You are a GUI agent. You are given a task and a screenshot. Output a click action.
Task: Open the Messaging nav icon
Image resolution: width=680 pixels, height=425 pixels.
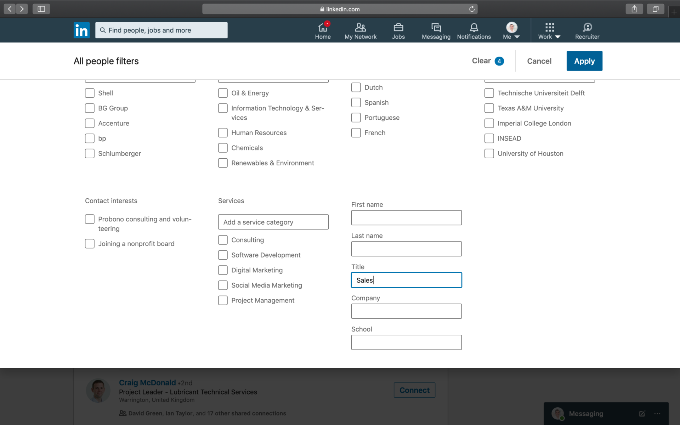tap(436, 27)
